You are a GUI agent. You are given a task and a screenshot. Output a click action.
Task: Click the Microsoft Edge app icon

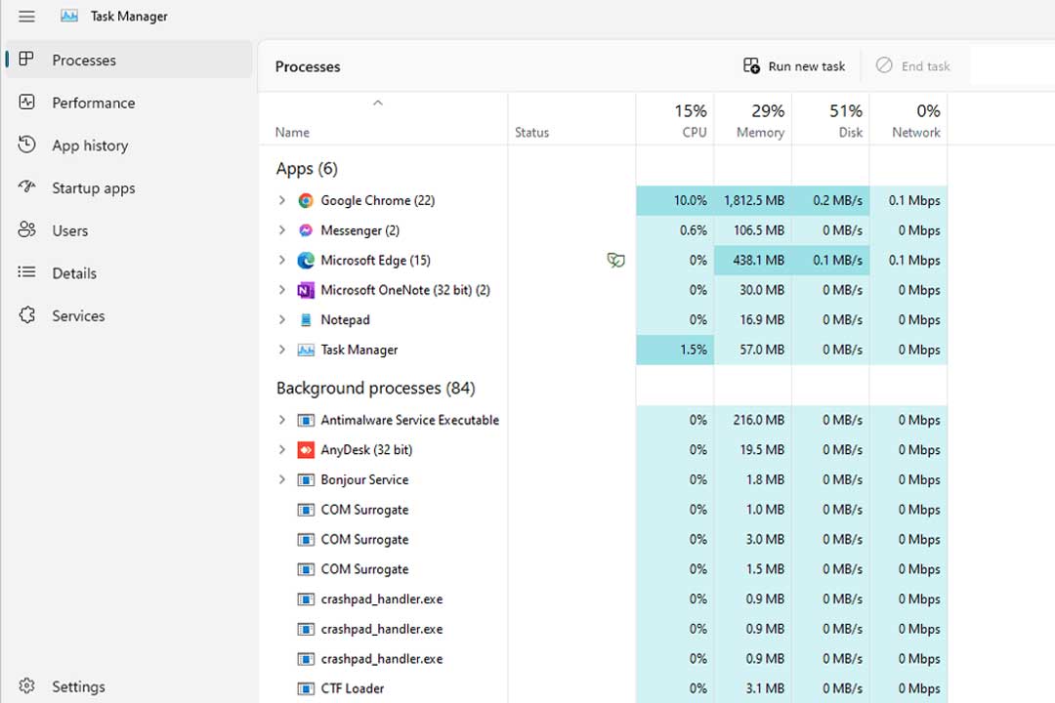[306, 261]
